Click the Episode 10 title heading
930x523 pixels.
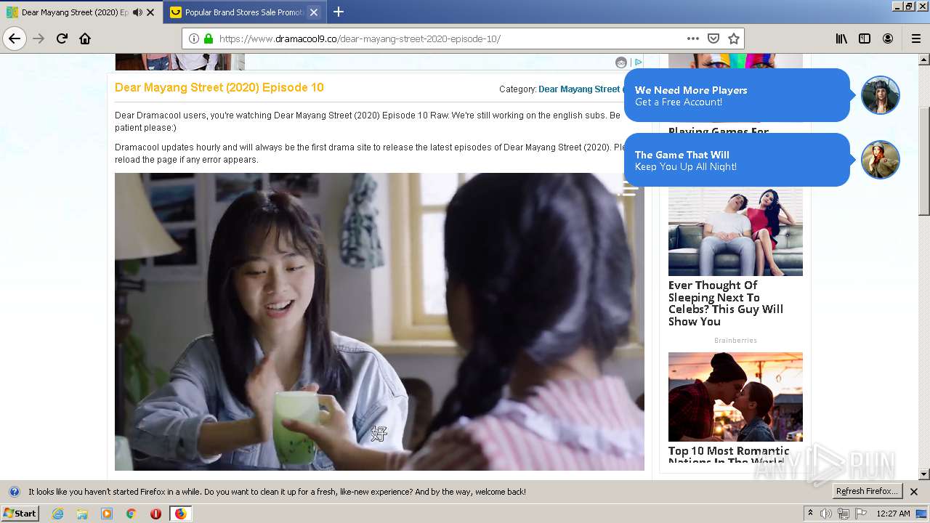219,87
